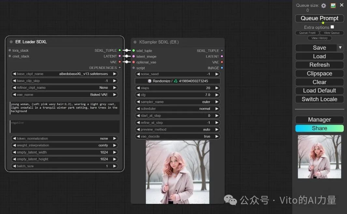This screenshot has width=347, height=214.
Task: Click loader SDXL_TUPLE output socket
Action: coord(120,50)
